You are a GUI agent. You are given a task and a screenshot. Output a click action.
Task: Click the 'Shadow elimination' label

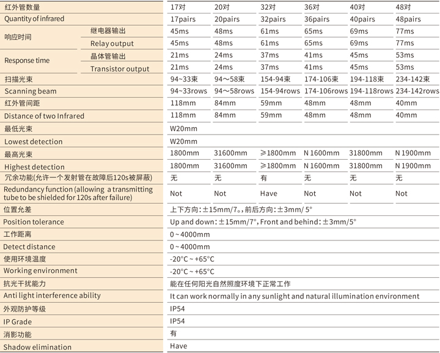point(37,347)
